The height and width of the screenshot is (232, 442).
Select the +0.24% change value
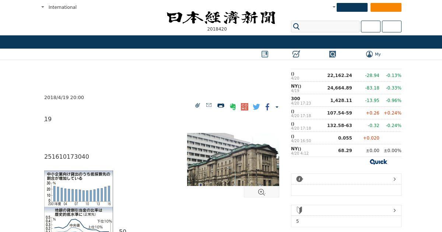[x=393, y=113]
